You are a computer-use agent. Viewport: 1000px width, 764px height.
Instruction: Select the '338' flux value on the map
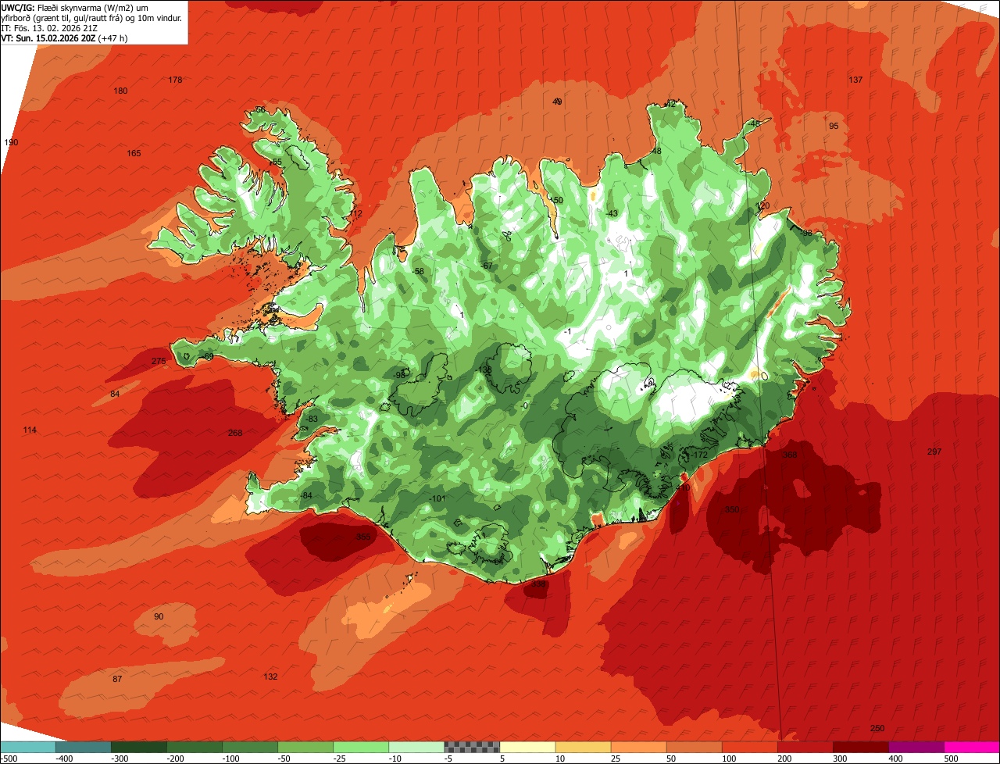click(538, 584)
